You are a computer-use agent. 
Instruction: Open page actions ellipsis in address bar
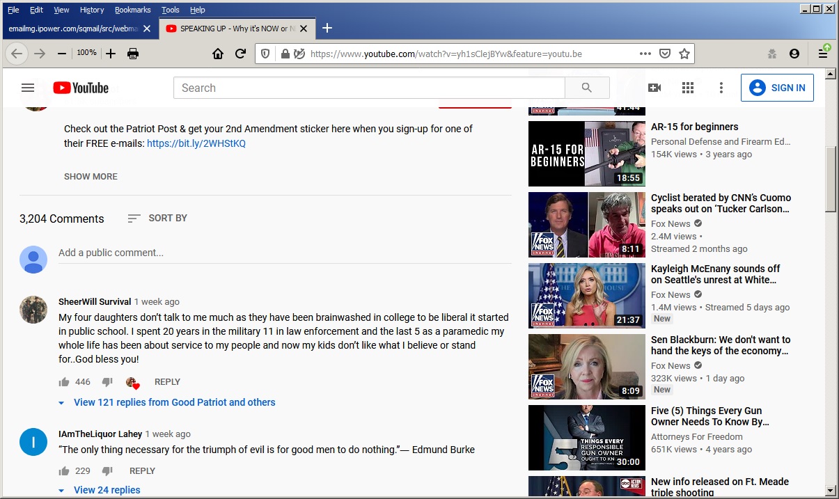pos(645,54)
